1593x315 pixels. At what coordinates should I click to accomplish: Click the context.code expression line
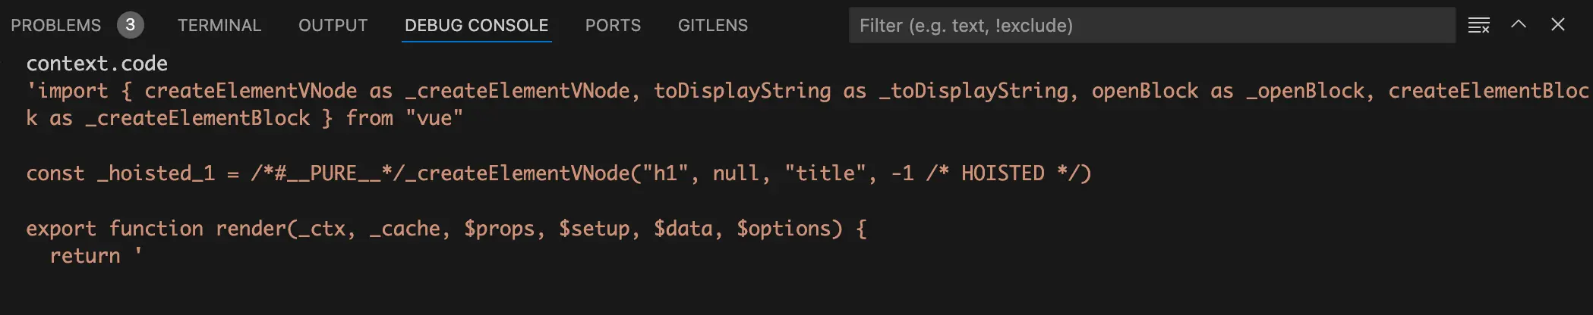pyautogui.click(x=97, y=64)
